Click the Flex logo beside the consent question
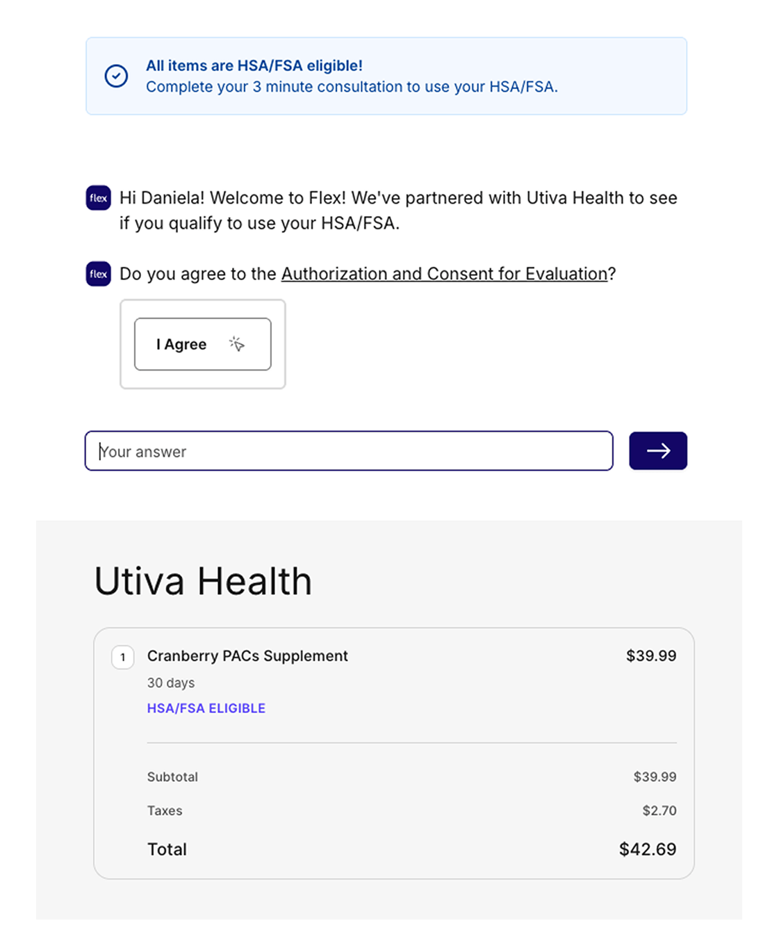The height and width of the screenshot is (948, 779). (99, 274)
